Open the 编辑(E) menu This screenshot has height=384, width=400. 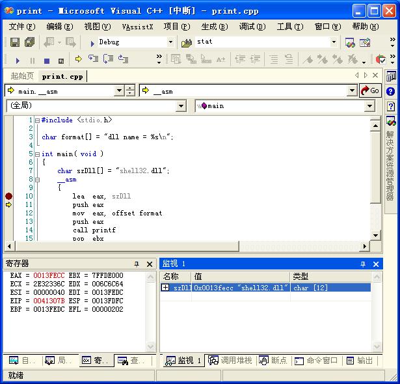tap(60, 27)
